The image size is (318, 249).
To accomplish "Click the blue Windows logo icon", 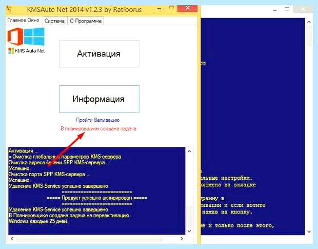I will [34, 36].
